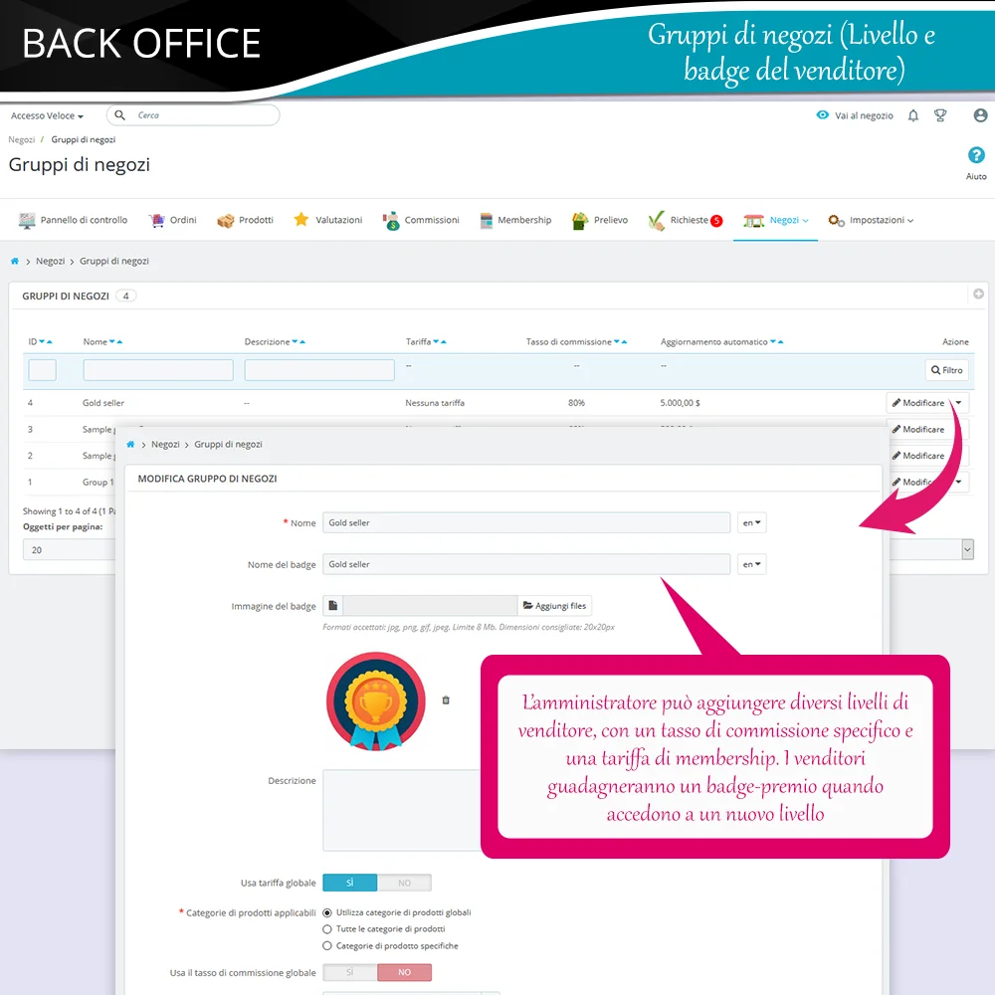Expand language selector beside Nome field
Screen dimensions: 995x995
tap(752, 522)
